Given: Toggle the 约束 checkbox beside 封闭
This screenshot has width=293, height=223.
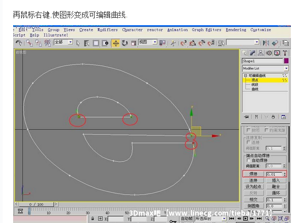Looking at the screenshot, I should click(266, 130).
